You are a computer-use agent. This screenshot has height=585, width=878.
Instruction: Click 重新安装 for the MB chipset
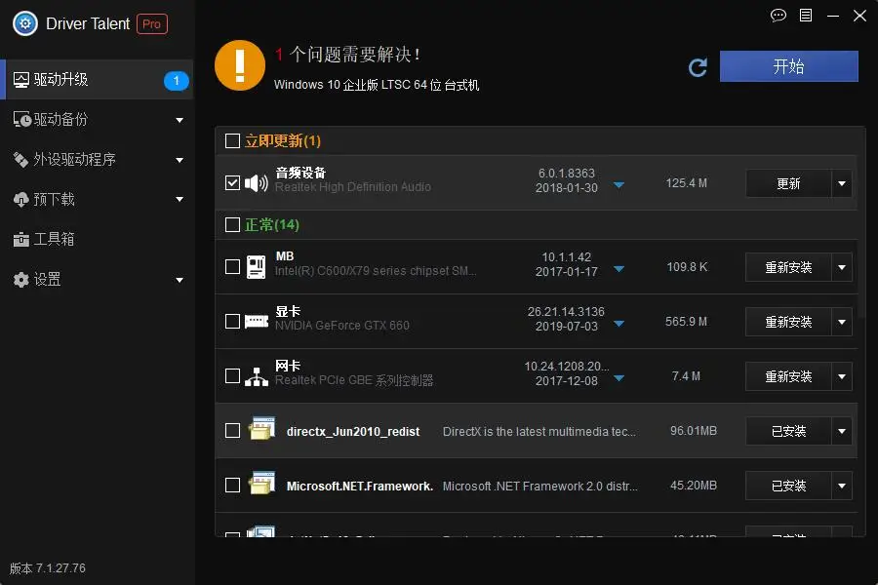pos(788,267)
